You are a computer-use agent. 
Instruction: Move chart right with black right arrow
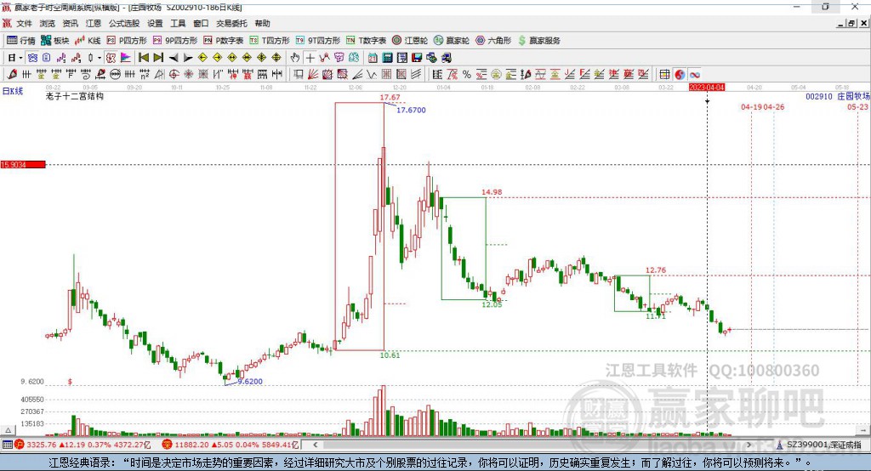[188, 58]
